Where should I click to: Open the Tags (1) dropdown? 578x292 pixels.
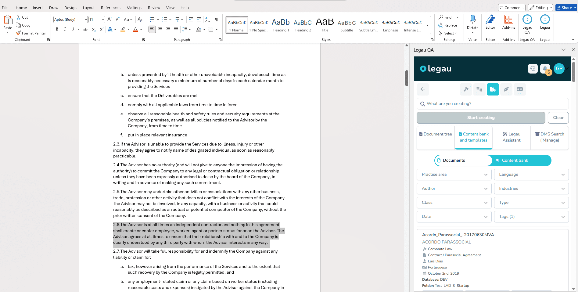(531, 217)
